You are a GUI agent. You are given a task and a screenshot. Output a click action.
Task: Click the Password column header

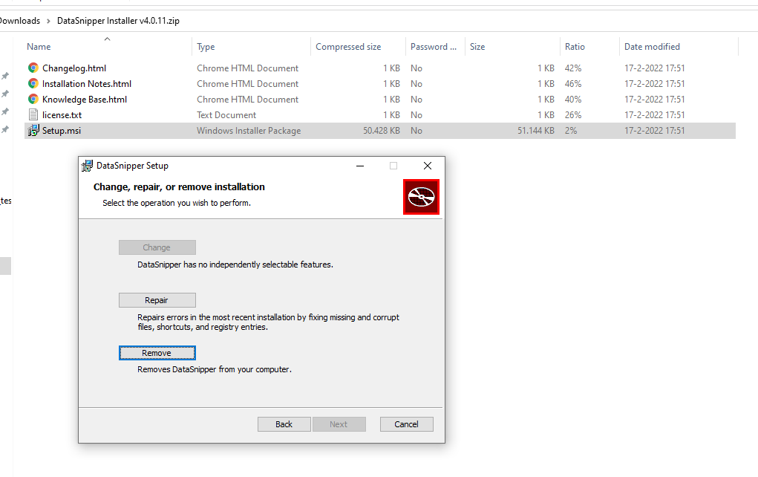point(433,47)
